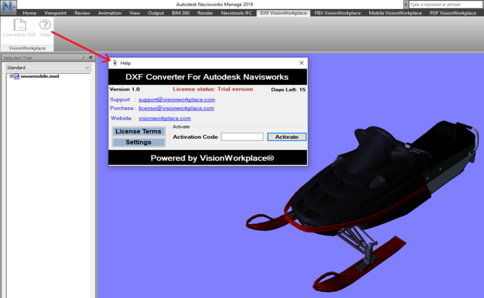Select the Animation tab
The width and height of the screenshot is (484, 298).
click(109, 13)
